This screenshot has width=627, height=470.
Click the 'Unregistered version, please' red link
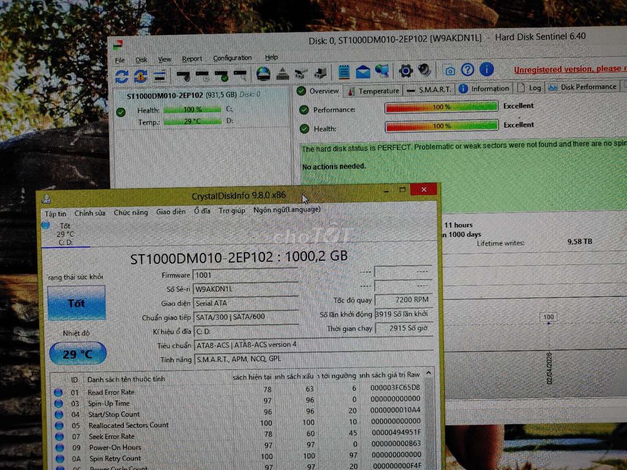570,69
